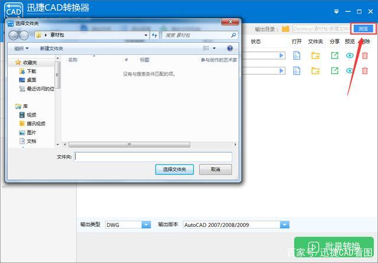378x263 pixels.
Task: Close the select folder dialog
Action: (x=230, y=22)
